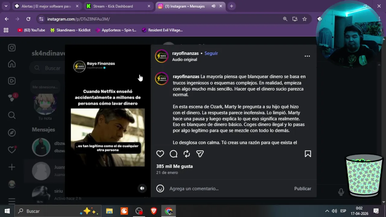Open the rayofinanzas username in the post header
This screenshot has width=386, height=217.
click(x=185, y=53)
